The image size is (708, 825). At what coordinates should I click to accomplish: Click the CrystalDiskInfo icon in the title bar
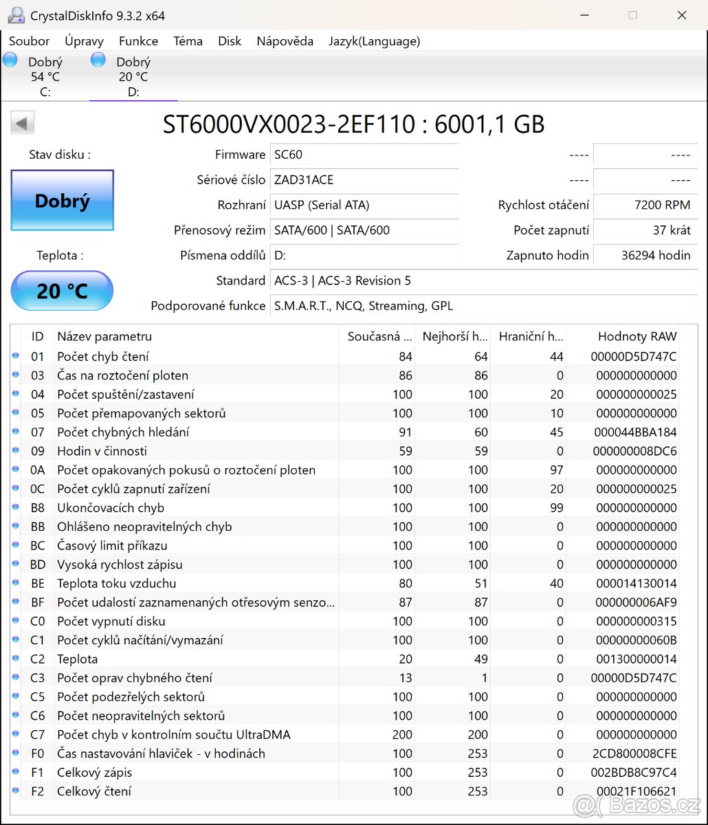[x=15, y=14]
